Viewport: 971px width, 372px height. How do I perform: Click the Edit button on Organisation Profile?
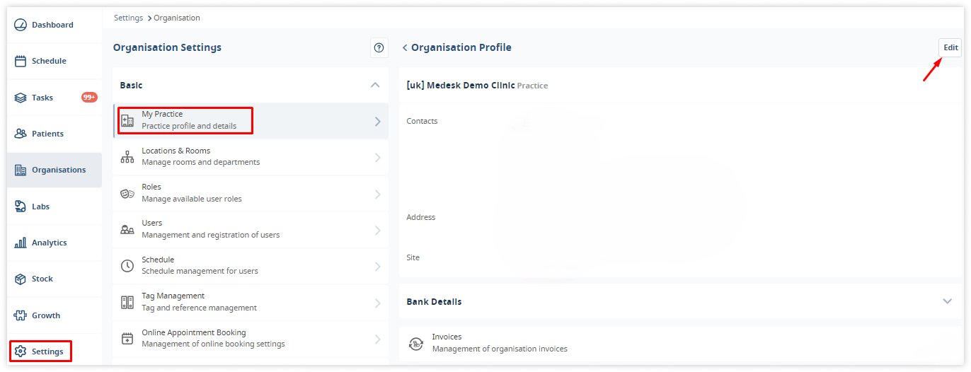click(950, 47)
